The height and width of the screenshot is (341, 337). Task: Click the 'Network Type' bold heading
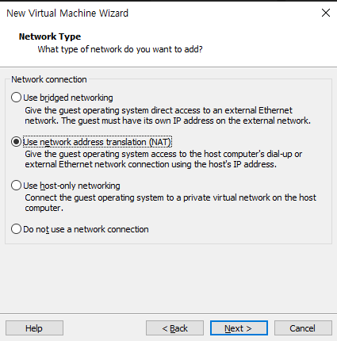pos(50,36)
